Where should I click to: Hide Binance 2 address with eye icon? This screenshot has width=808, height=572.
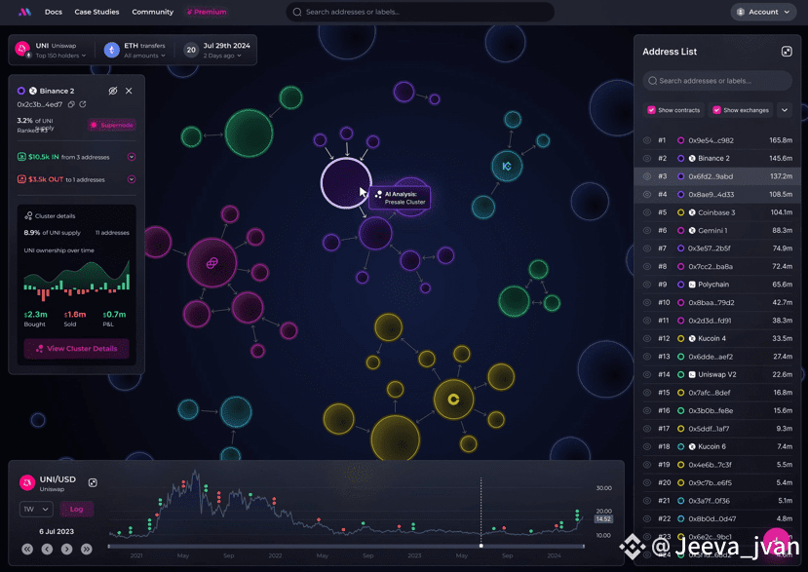[x=113, y=91]
